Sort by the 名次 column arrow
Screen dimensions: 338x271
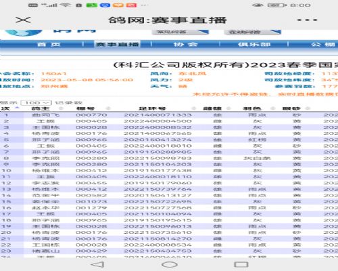click(x=17, y=108)
